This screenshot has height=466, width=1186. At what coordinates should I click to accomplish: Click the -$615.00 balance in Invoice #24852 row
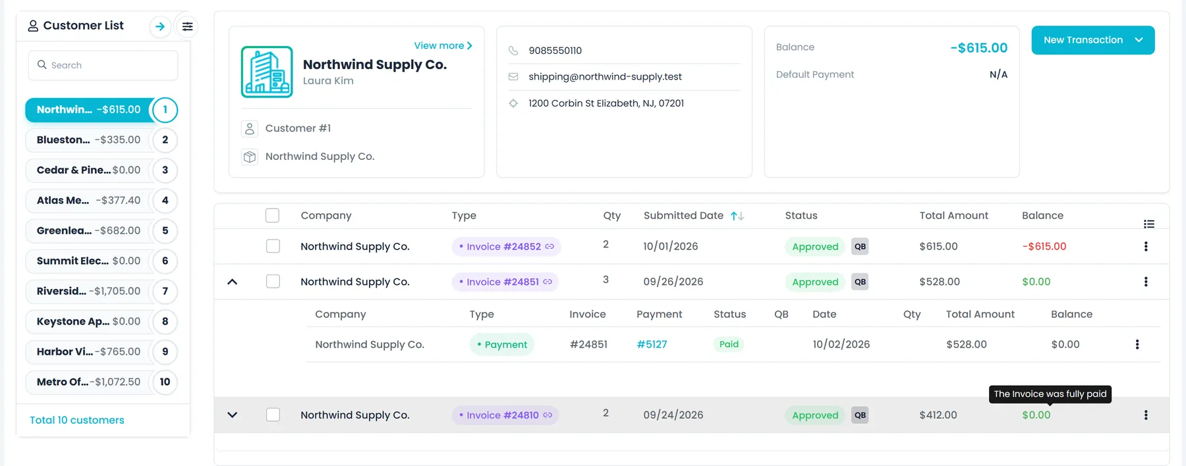click(1044, 246)
